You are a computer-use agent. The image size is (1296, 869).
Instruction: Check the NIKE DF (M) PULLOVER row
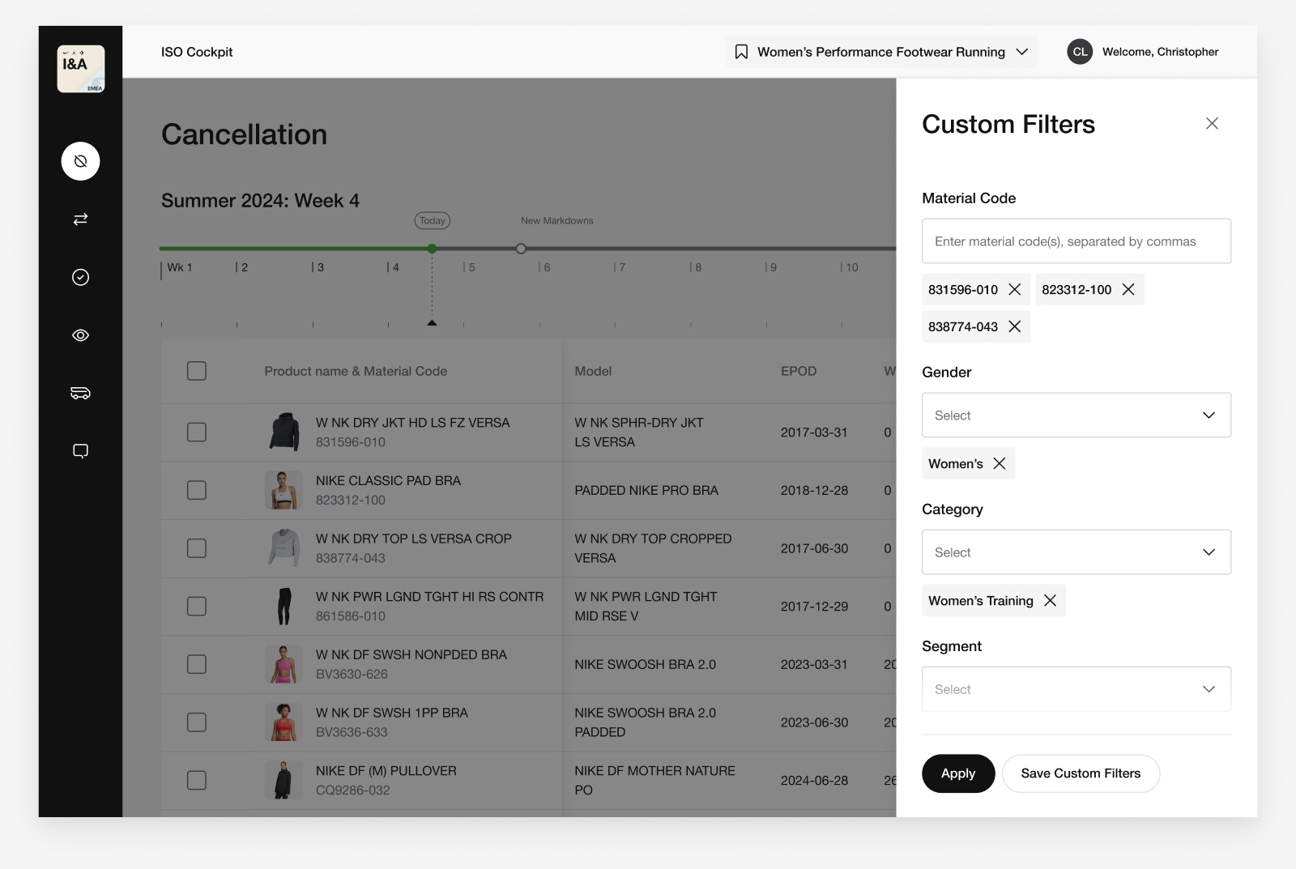click(x=197, y=780)
